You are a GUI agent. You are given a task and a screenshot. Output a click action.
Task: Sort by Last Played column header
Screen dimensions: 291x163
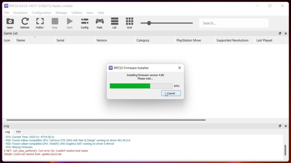pyautogui.click(x=264, y=40)
